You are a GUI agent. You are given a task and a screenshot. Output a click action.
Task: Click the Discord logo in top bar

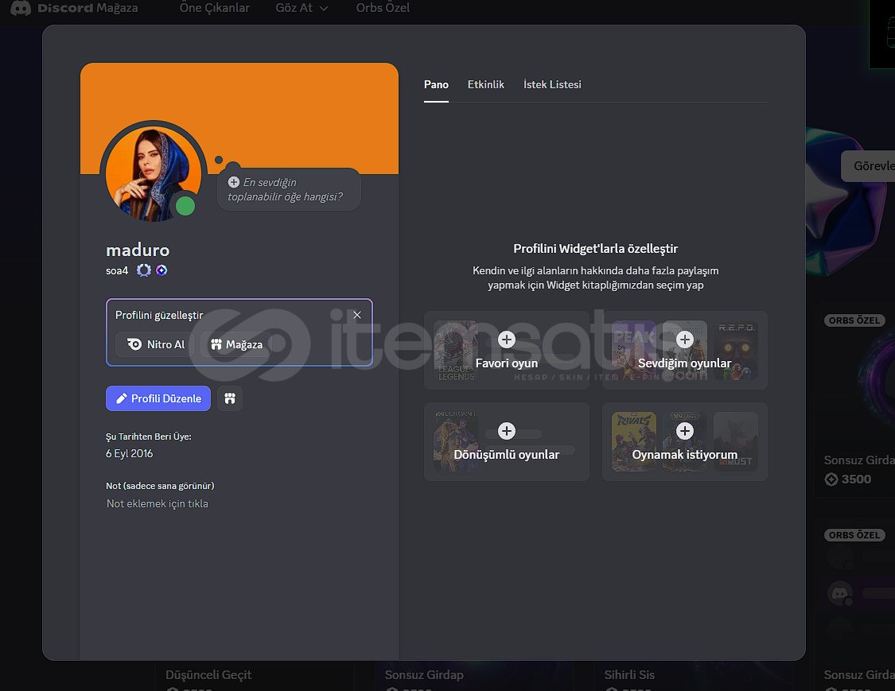pos(21,8)
